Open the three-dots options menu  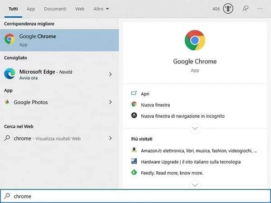(x=260, y=9)
